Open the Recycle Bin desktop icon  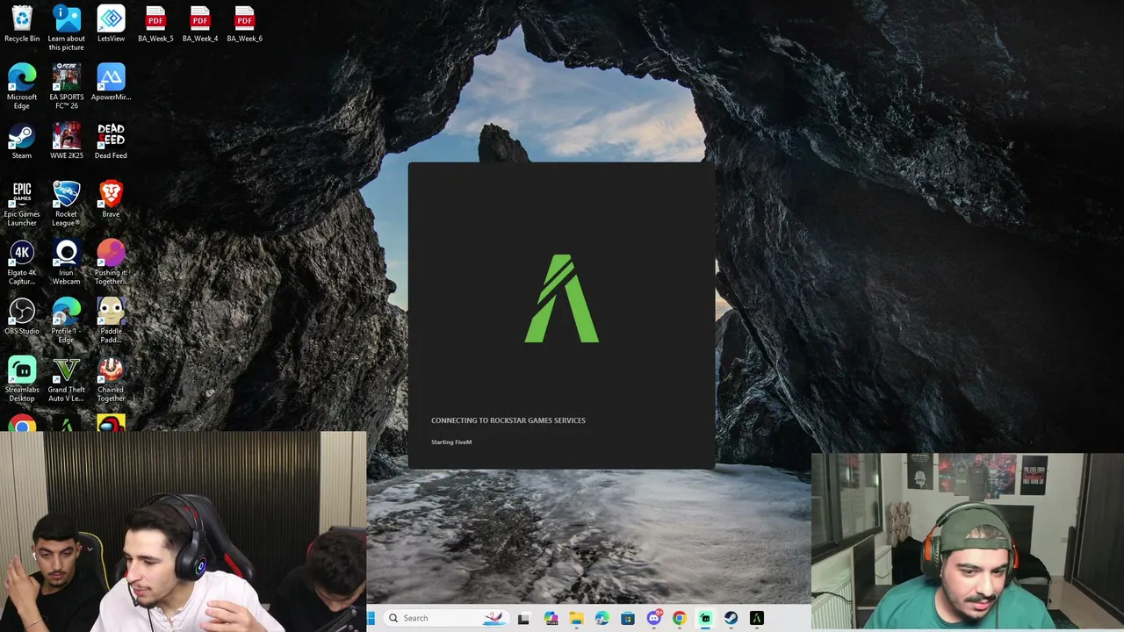[x=22, y=24]
